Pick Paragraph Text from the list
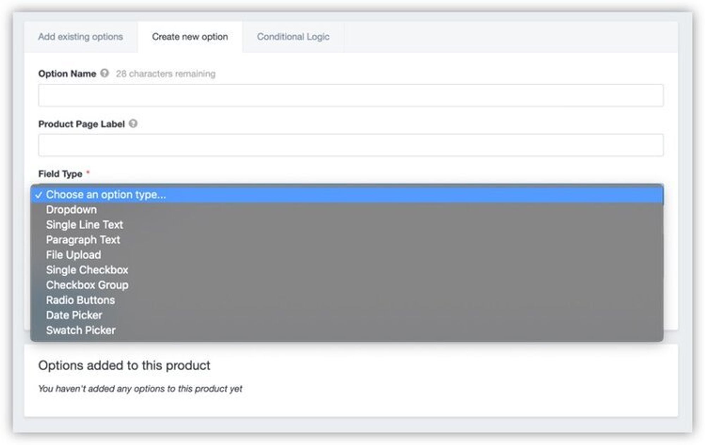The width and height of the screenshot is (705, 445). tap(83, 240)
